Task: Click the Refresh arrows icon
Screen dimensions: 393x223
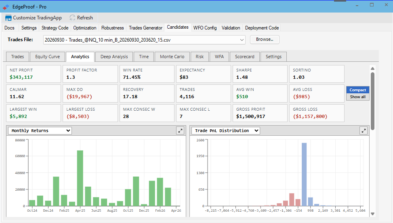Action: [72, 18]
